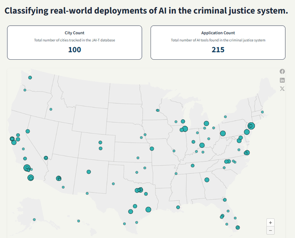This screenshot has width=295, height=238.
Task: Click the Minneapolis marker in Minnesota
Action: (158, 110)
